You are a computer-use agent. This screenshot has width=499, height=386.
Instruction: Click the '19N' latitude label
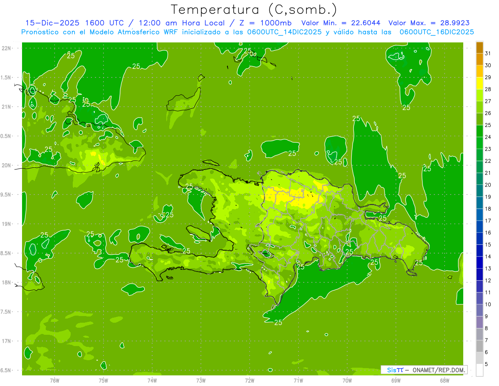7,224
